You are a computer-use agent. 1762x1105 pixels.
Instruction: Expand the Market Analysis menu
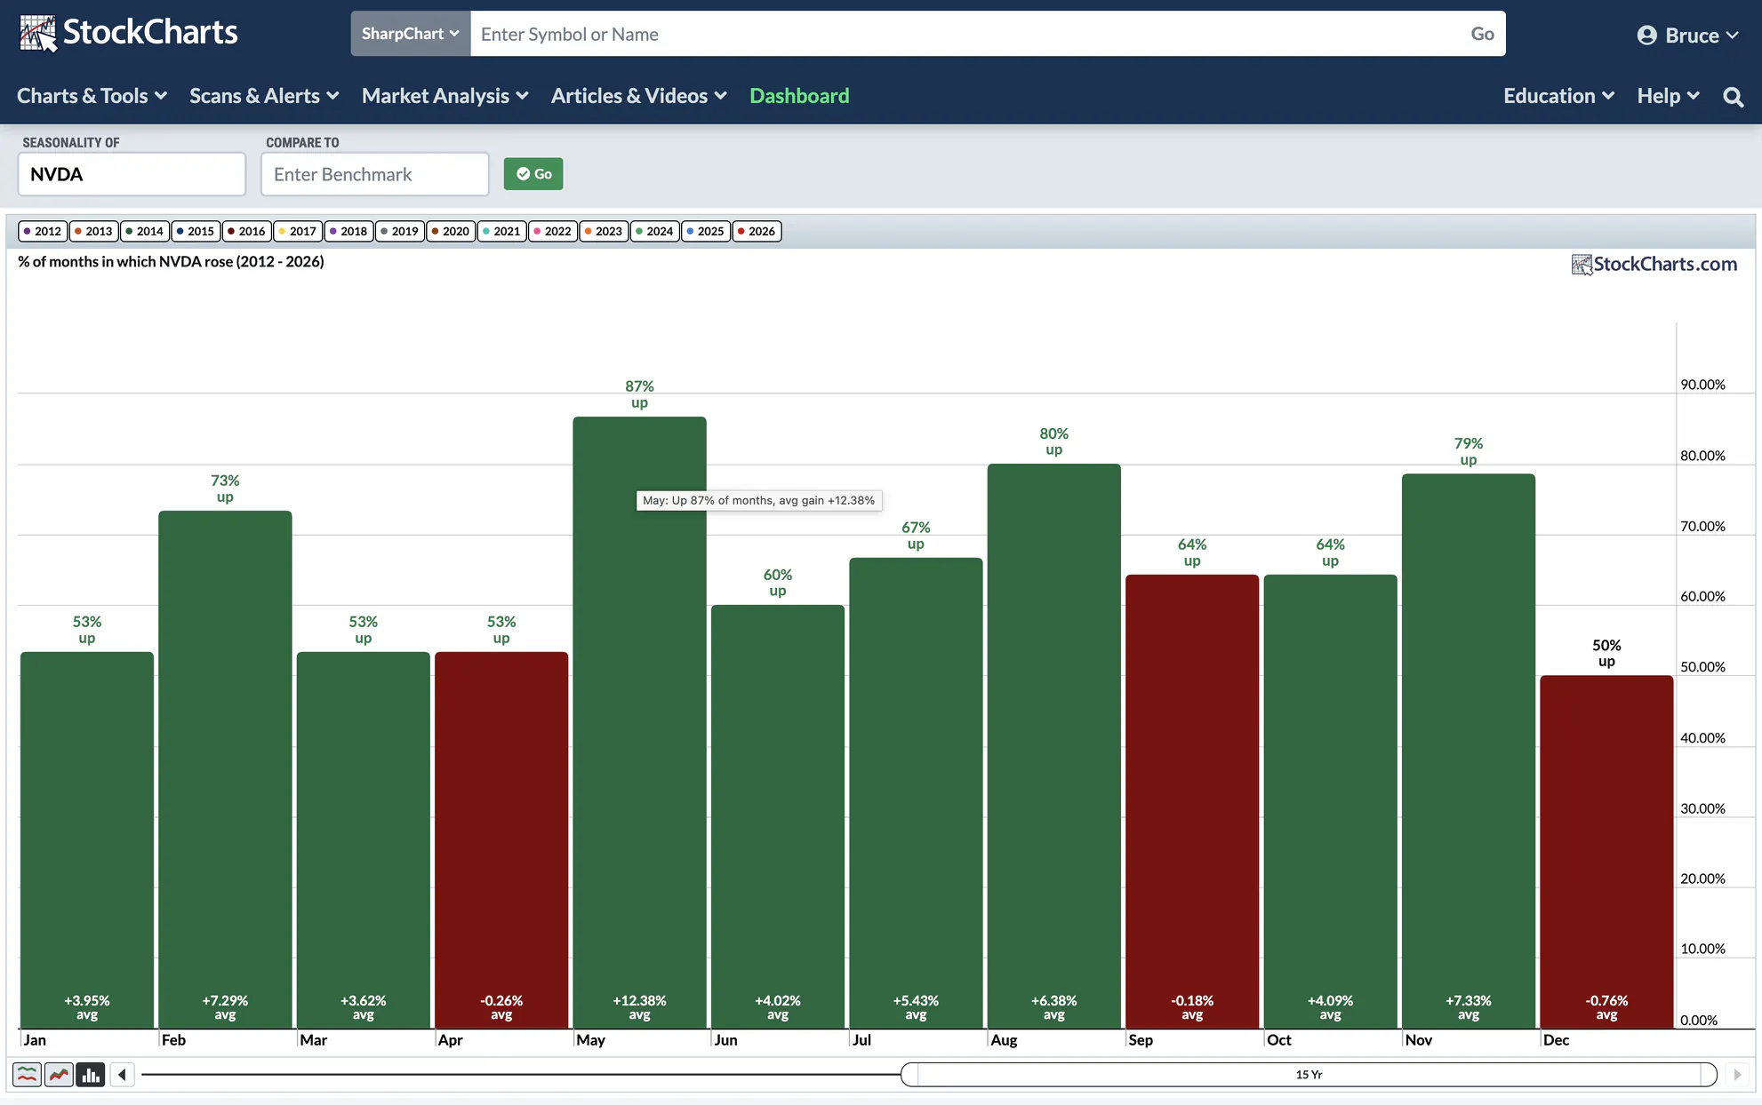pos(445,96)
